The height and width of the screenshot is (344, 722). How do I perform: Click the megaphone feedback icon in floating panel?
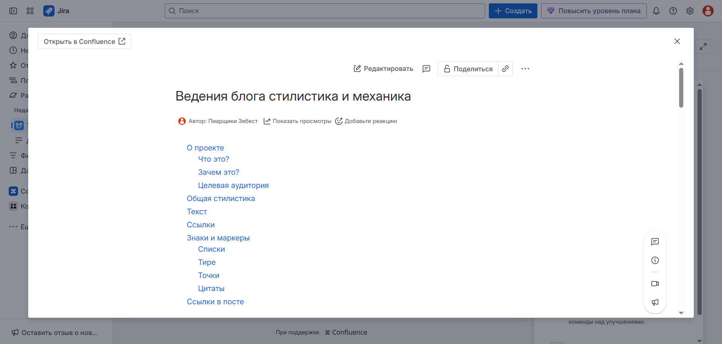(x=655, y=302)
